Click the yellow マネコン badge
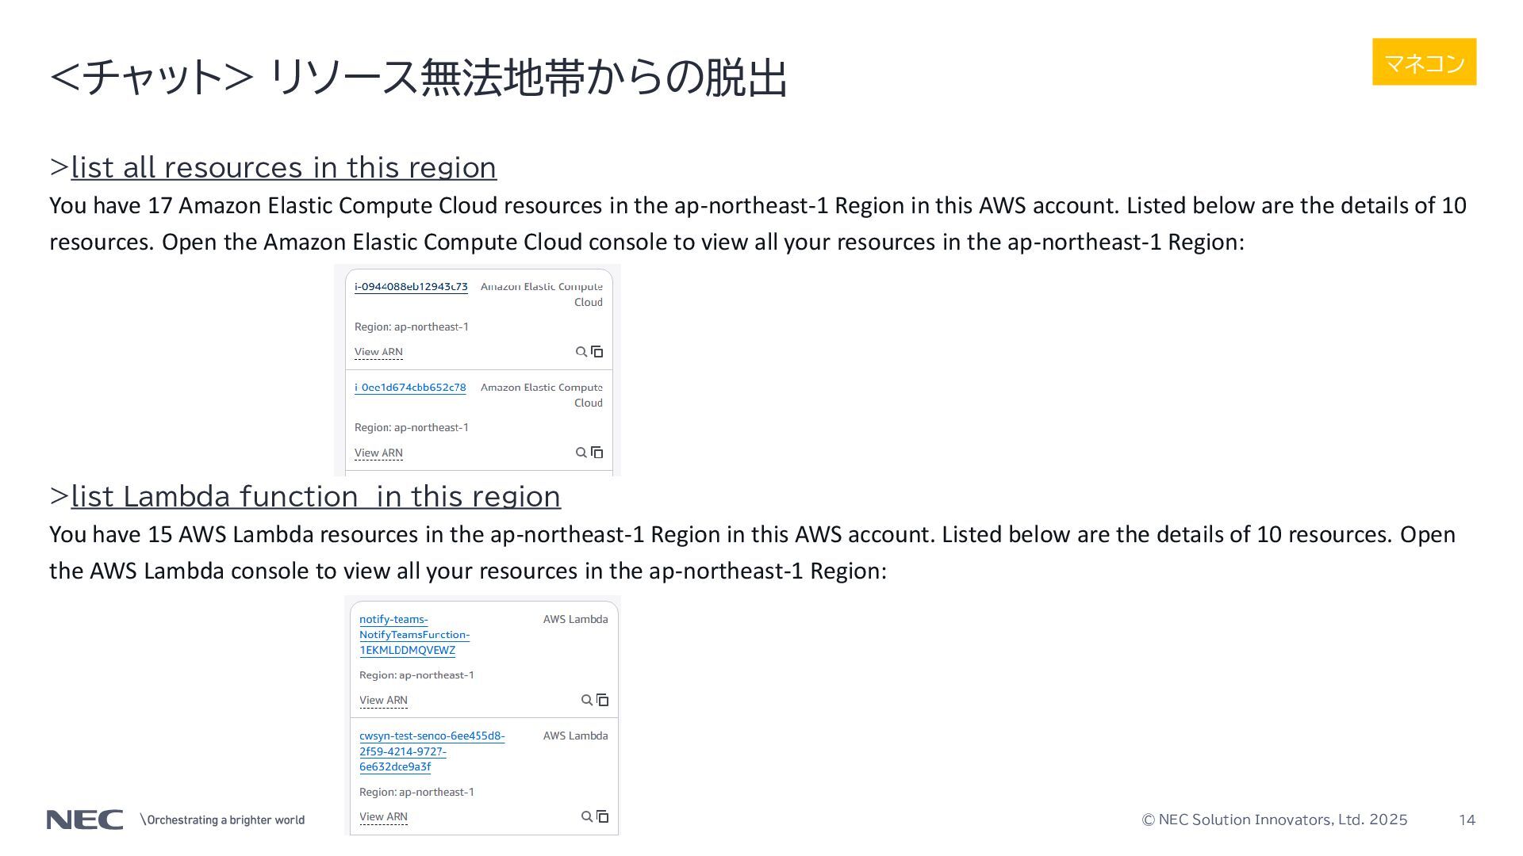Screen dimensions: 1523x856 coord(1424,62)
